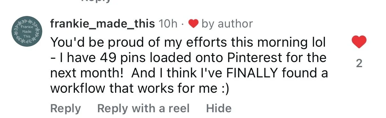The height and width of the screenshot is (118, 386).
Task: Click the comment text about Pinterest pins
Action: pyautogui.click(x=189, y=66)
